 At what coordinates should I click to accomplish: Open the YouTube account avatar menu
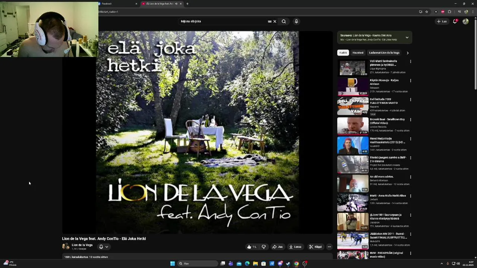[465, 21]
